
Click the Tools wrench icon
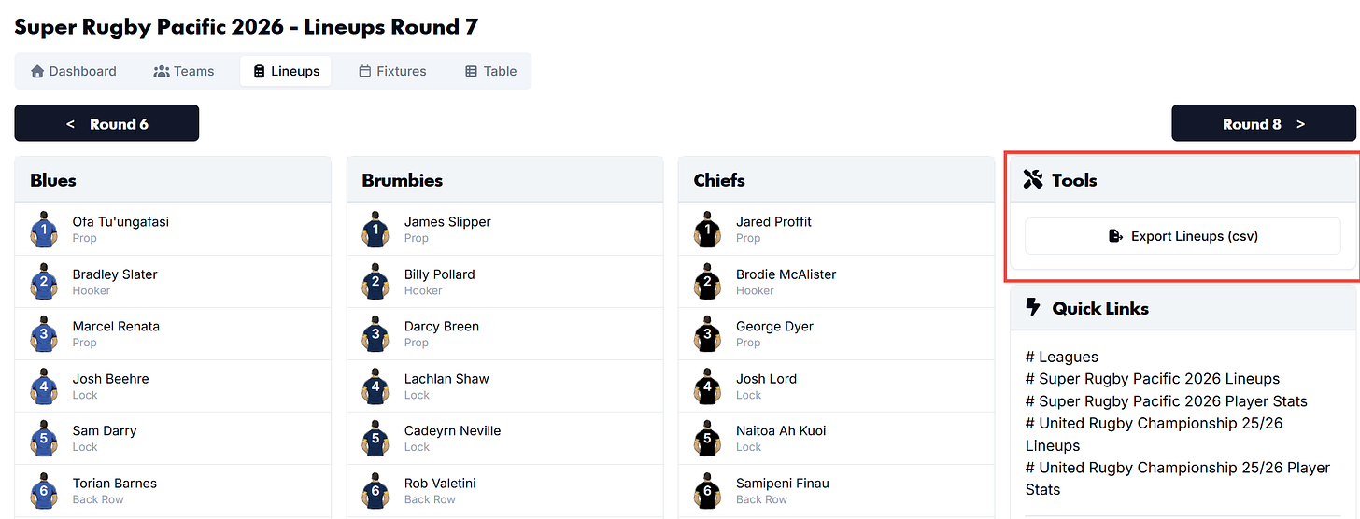[x=1033, y=179]
